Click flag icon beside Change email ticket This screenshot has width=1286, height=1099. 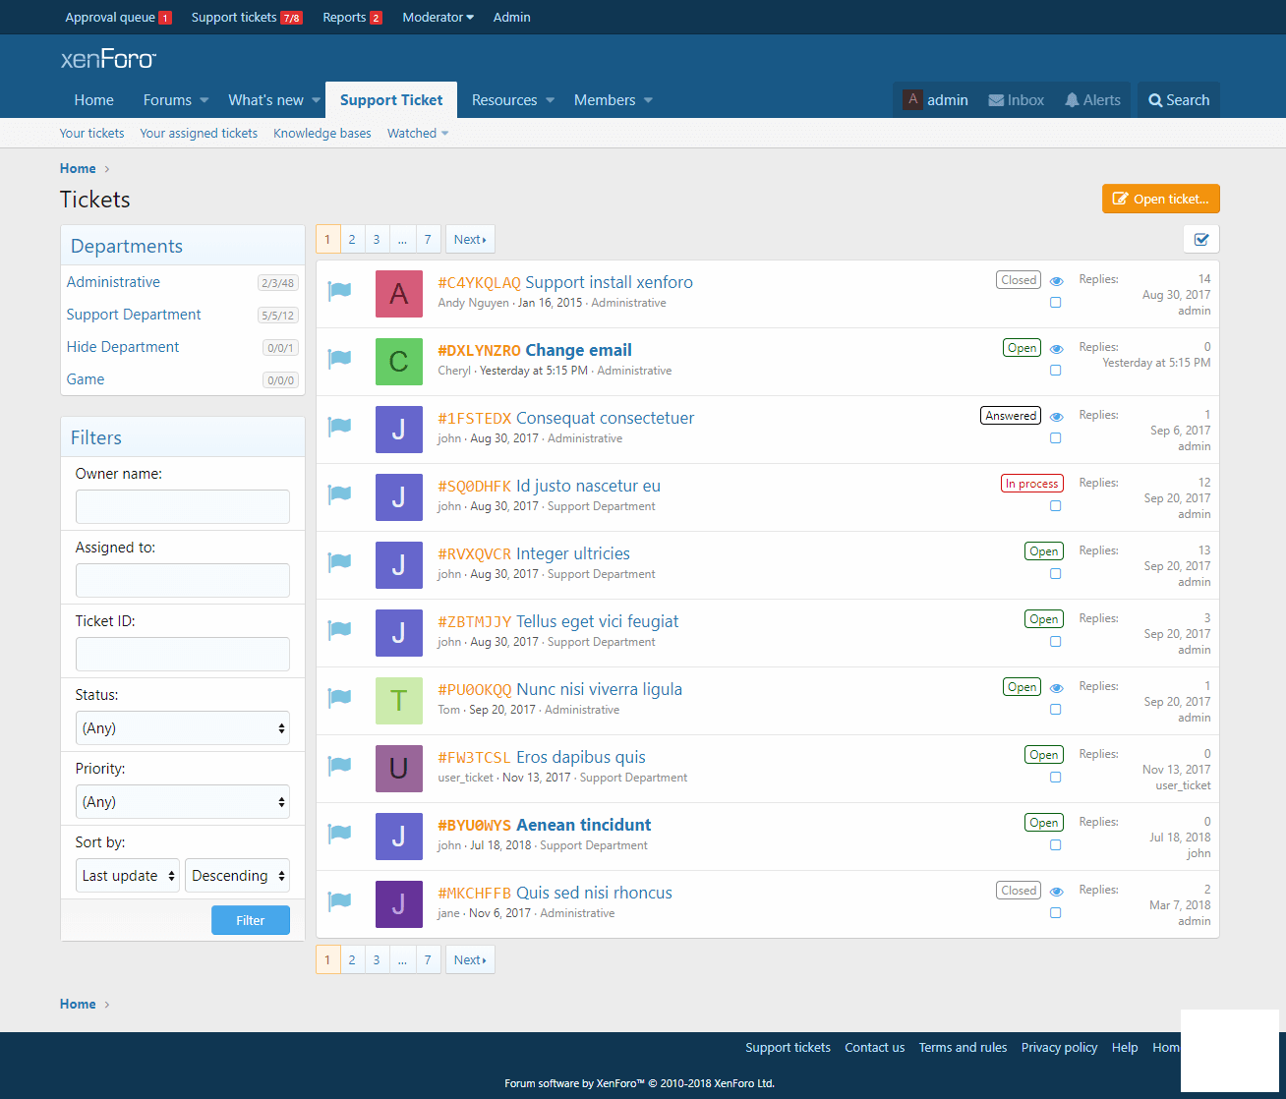pos(339,358)
